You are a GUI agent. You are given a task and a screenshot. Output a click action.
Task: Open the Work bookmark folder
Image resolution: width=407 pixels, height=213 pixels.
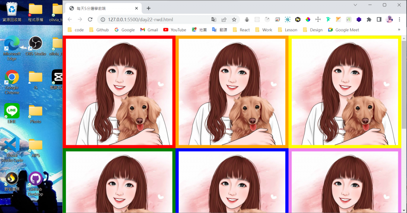(264, 30)
